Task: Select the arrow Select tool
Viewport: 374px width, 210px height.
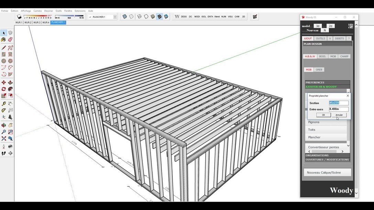Action: pos(4,33)
